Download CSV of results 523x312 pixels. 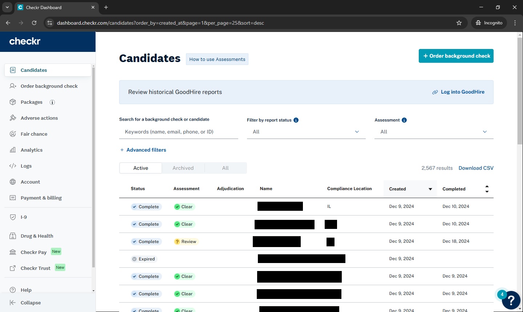pos(476,168)
